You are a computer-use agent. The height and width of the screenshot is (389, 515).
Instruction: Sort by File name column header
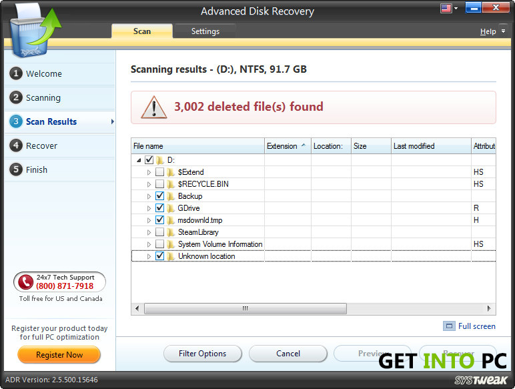[x=197, y=146]
